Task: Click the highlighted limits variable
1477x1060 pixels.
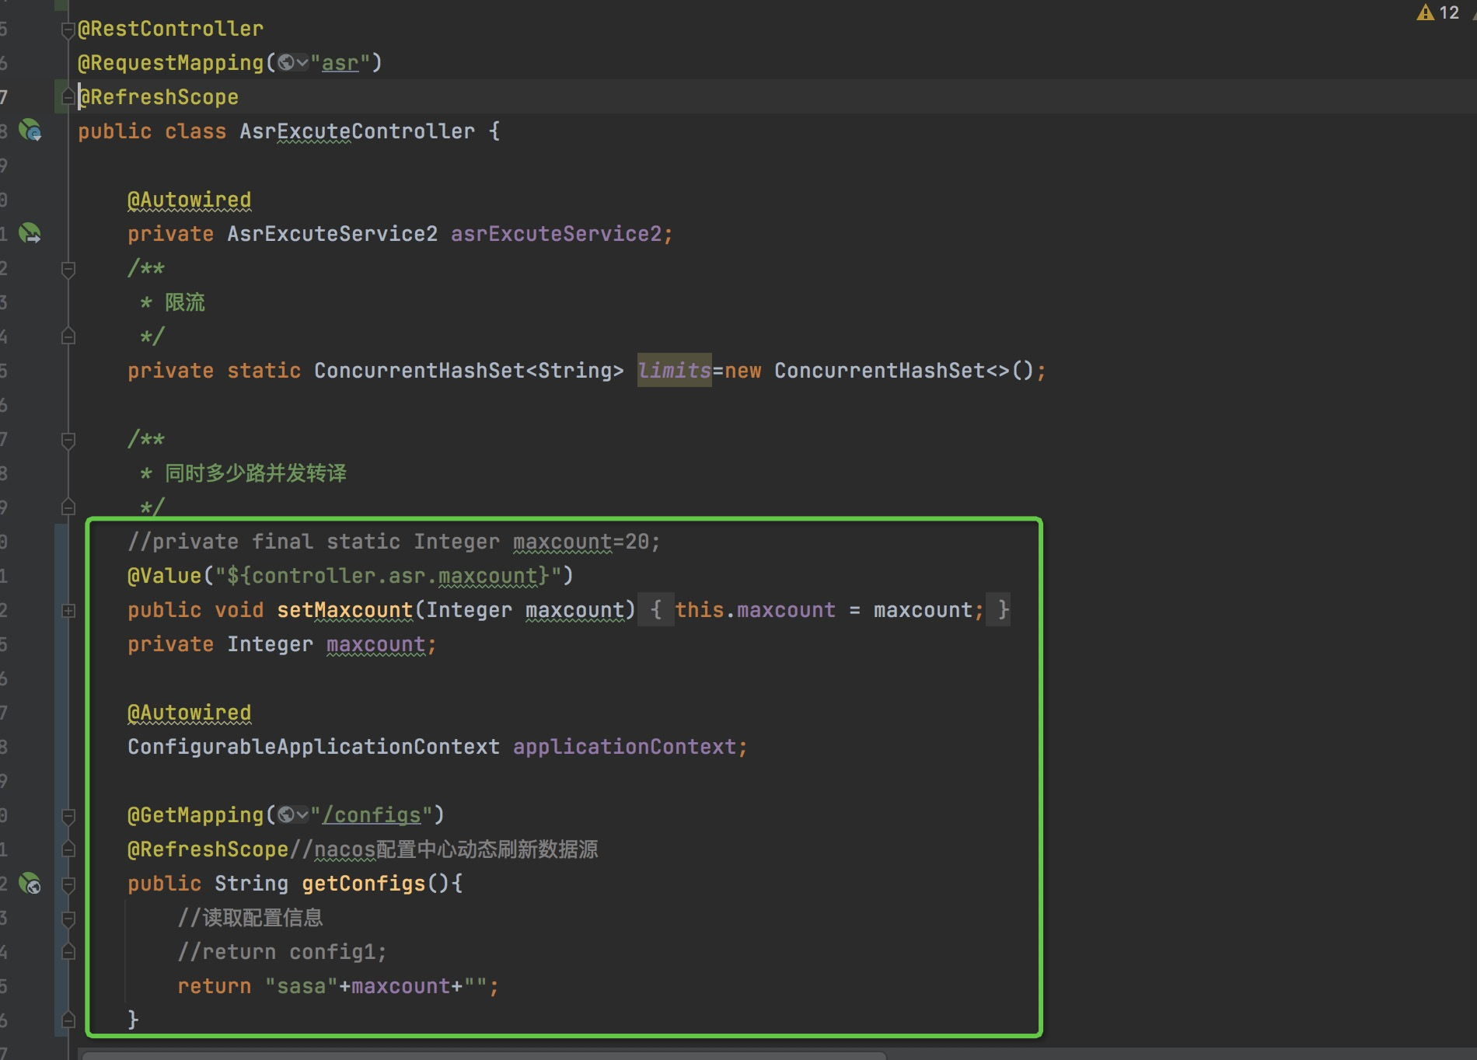Action: (x=674, y=371)
